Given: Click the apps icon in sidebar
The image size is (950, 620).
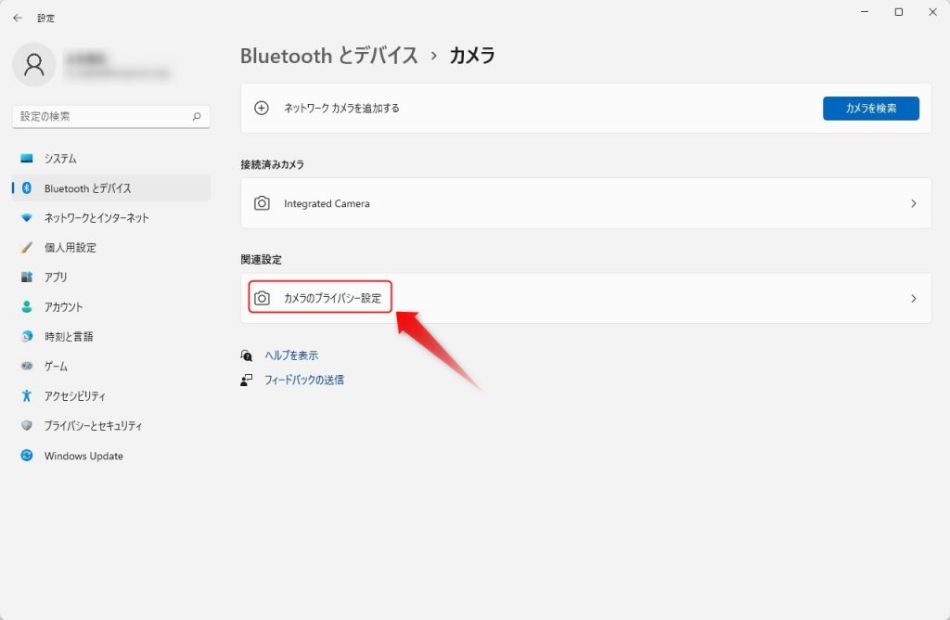Looking at the screenshot, I should click(27, 277).
